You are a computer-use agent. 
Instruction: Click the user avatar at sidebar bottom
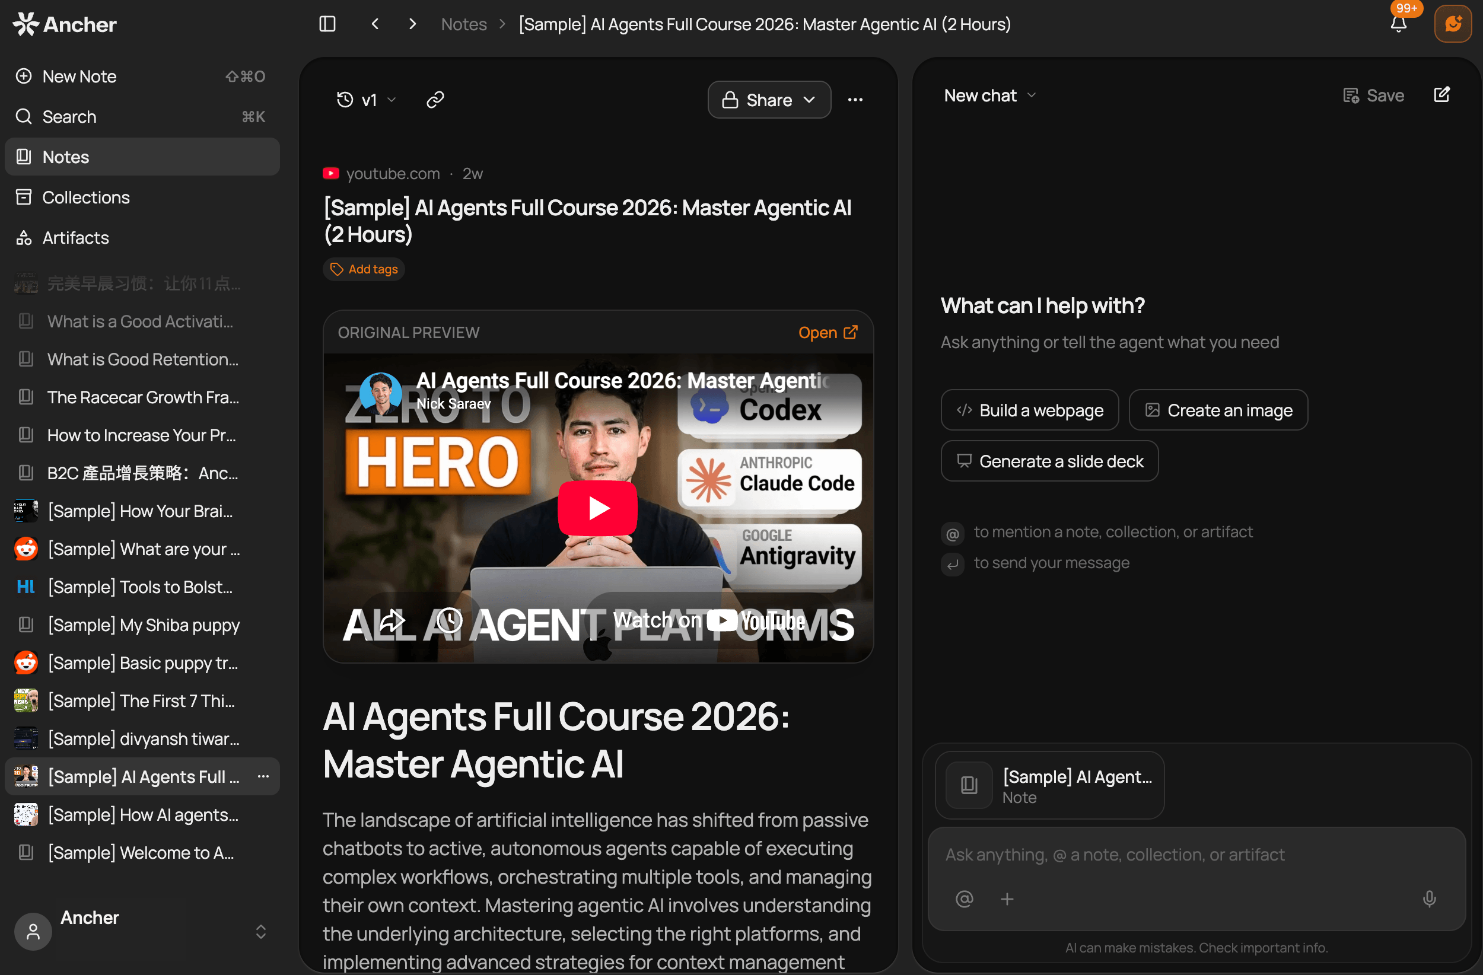pyautogui.click(x=33, y=931)
